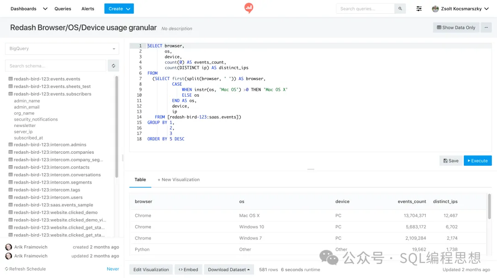
Task: Click table icon for intercom.segments
Action: click(x=11, y=182)
